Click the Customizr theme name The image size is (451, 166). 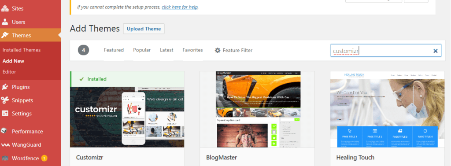click(x=89, y=157)
